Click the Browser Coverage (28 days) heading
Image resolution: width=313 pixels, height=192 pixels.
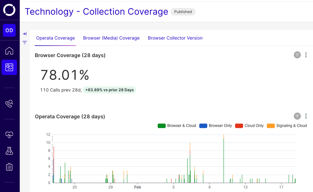70,55
